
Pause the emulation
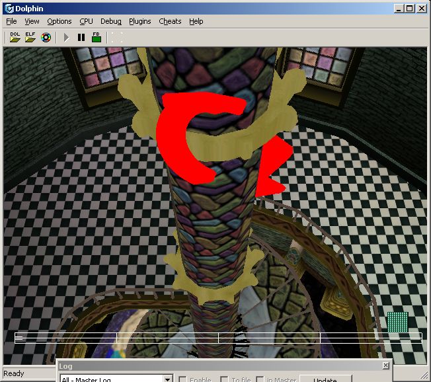point(81,38)
